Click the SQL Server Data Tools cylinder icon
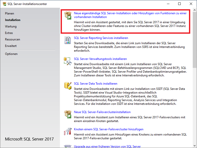This screenshot has width=197, height=148. pos(68,86)
